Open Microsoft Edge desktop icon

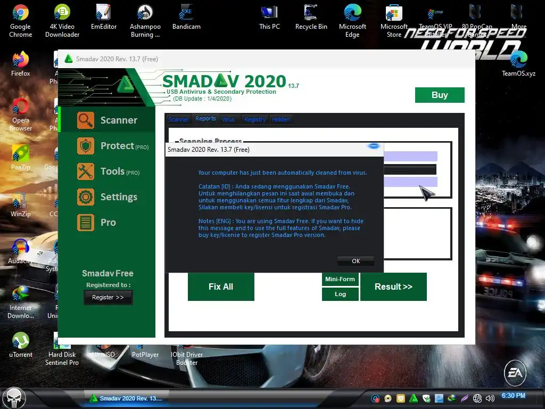pyautogui.click(x=352, y=21)
